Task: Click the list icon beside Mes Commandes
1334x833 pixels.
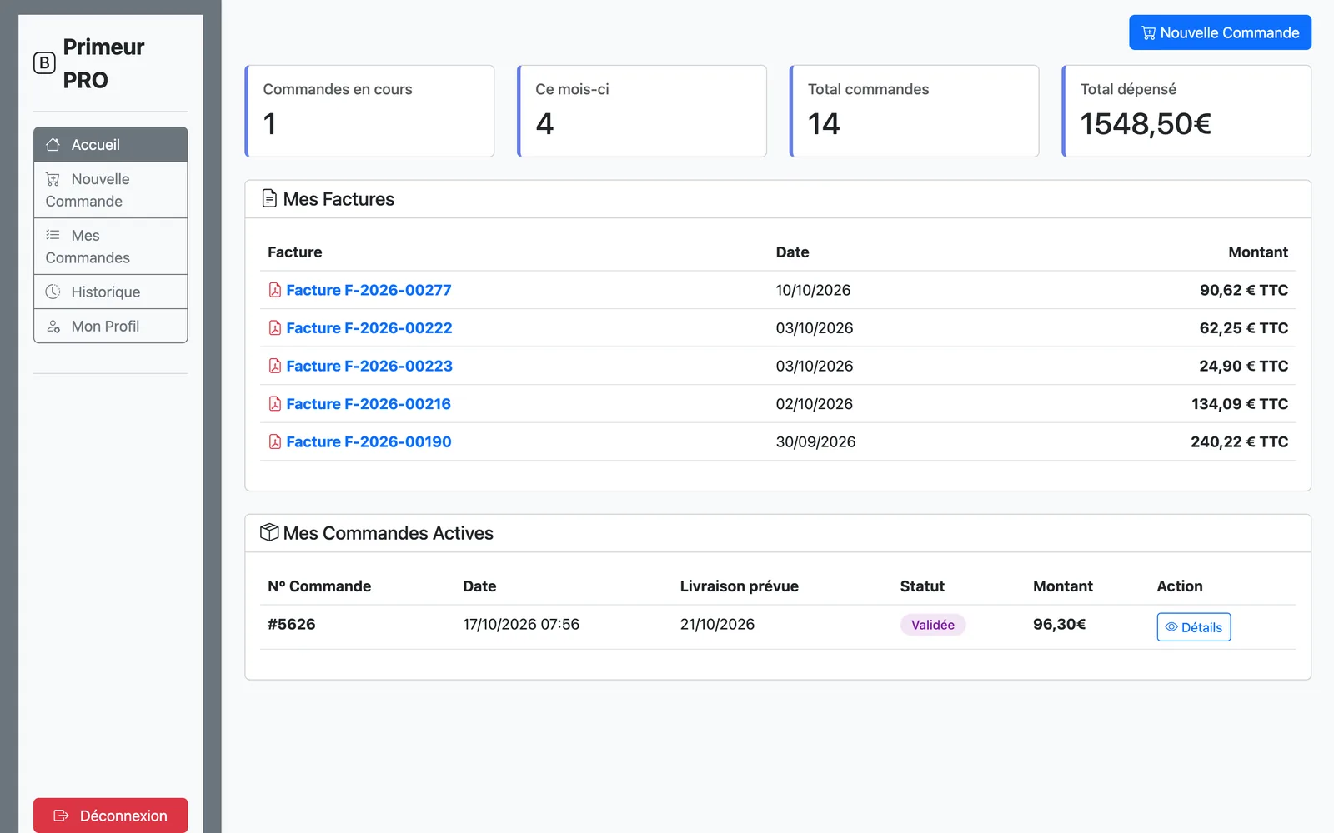Action: pos(53,235)
